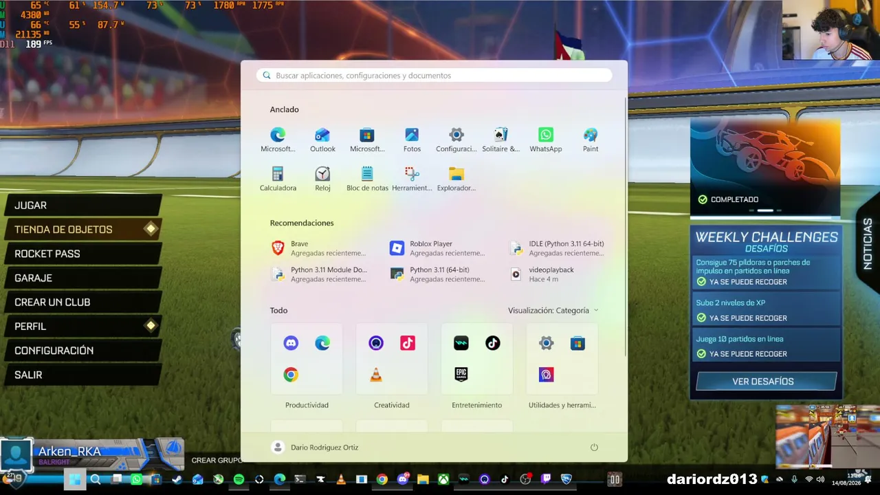The width and height of the screenshot is (880, 495).
Task: Open pinned WhatsApp in Anclado section
Action: click(546, 140)
